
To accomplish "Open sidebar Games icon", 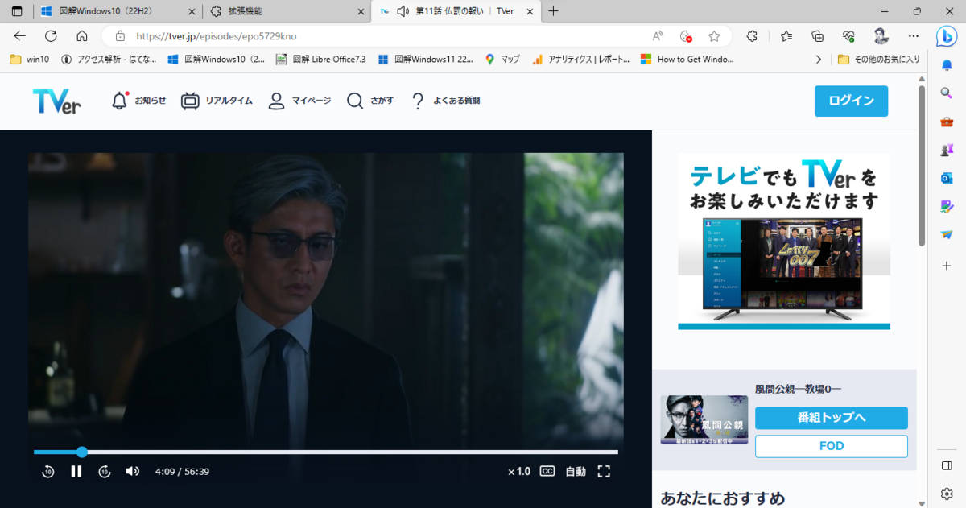I will coord(947,150).
